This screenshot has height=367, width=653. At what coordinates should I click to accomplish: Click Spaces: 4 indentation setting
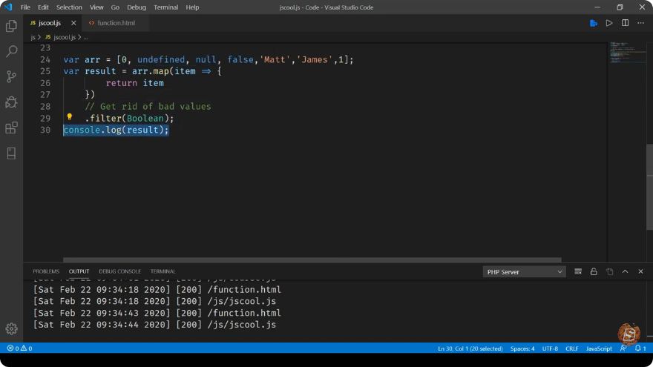tap(522, 348)
